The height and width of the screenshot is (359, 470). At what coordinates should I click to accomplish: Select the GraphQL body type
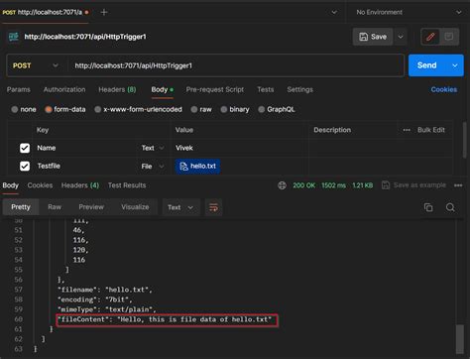(262, 109)
